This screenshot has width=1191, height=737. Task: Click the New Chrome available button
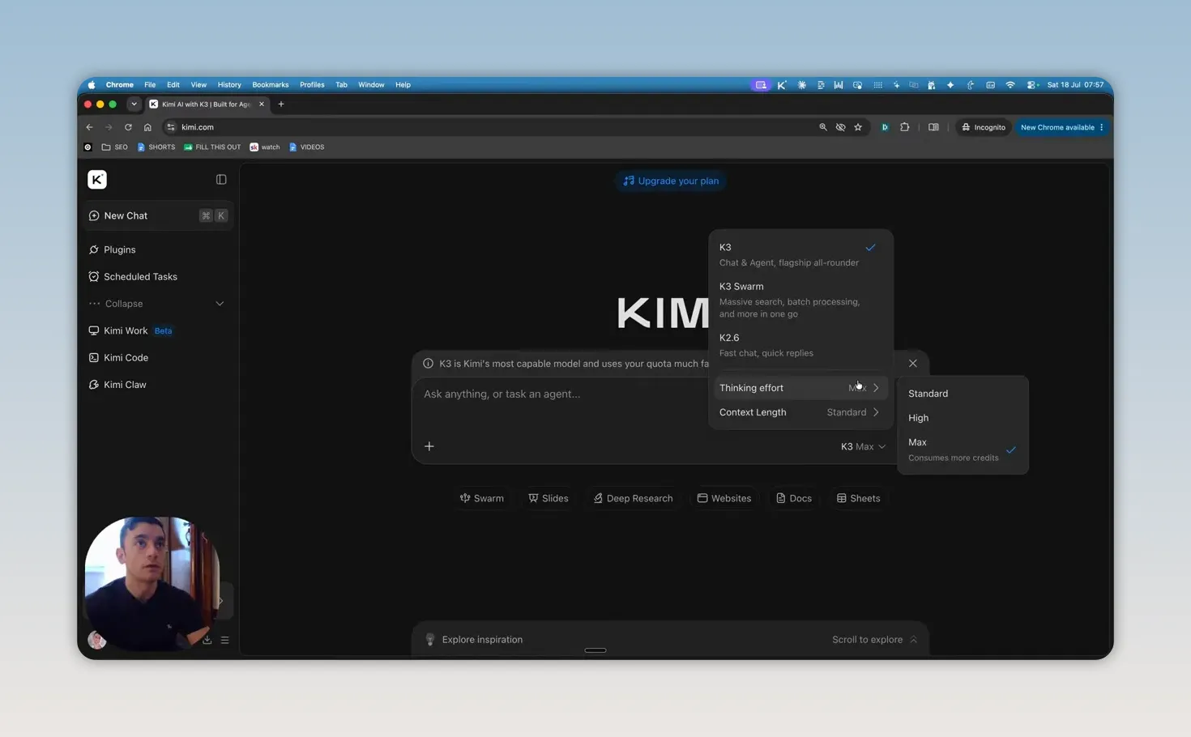coord(1062,127)
